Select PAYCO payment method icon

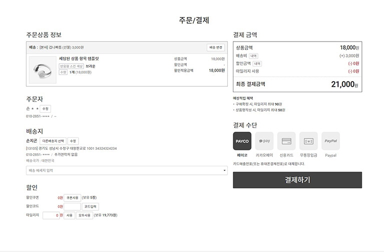click(x=242, y=141)
